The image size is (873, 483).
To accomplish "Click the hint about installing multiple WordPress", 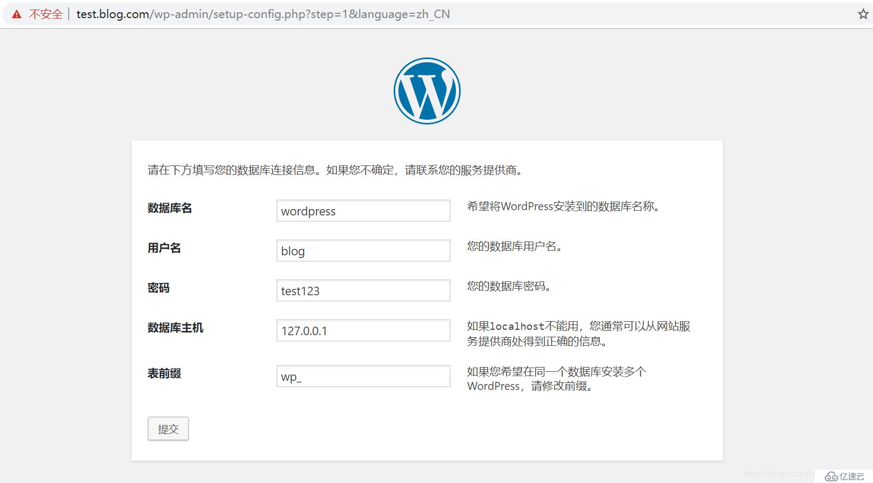I will pyautogui.click(x=557, y=379).
